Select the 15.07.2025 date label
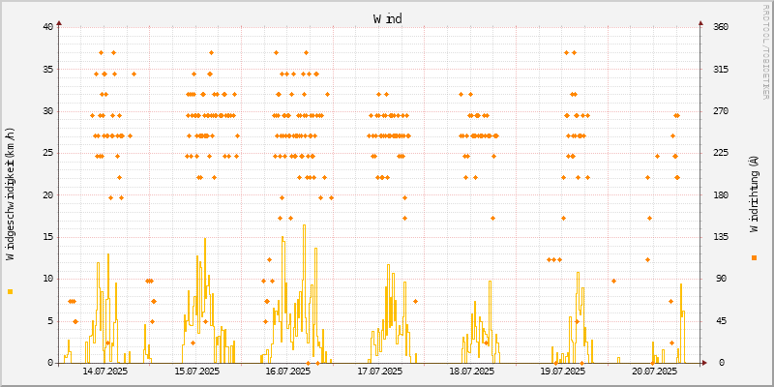This screenshot has width=774, height=387. 196,371
